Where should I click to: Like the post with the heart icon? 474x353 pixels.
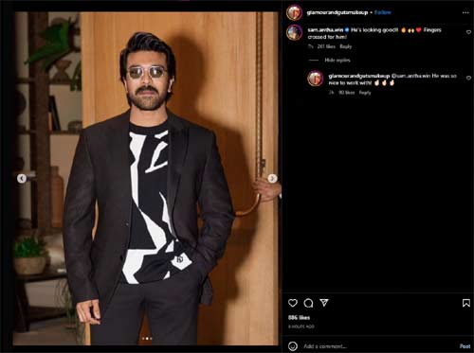[x=293, y=303]
